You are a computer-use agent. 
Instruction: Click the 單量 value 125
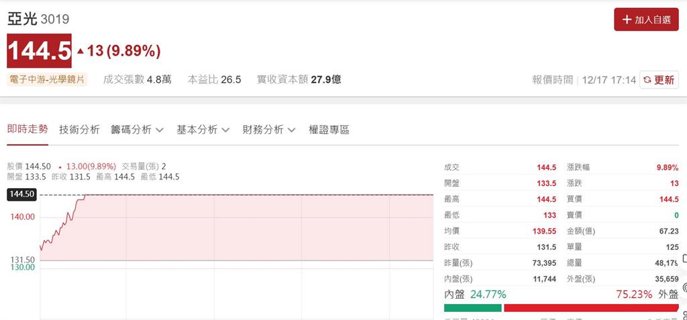tap(672, 247)
